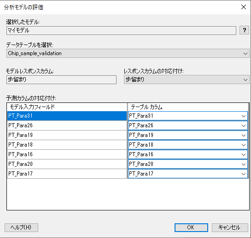251x238 pixels.
Task: Open table column dropdown for PT_Para18
Action: tap(188, 145)
